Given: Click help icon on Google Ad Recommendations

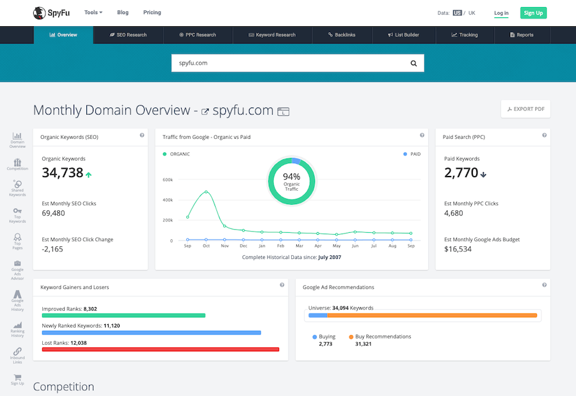Looking at the screenshot, I should [x=545, y=285].
